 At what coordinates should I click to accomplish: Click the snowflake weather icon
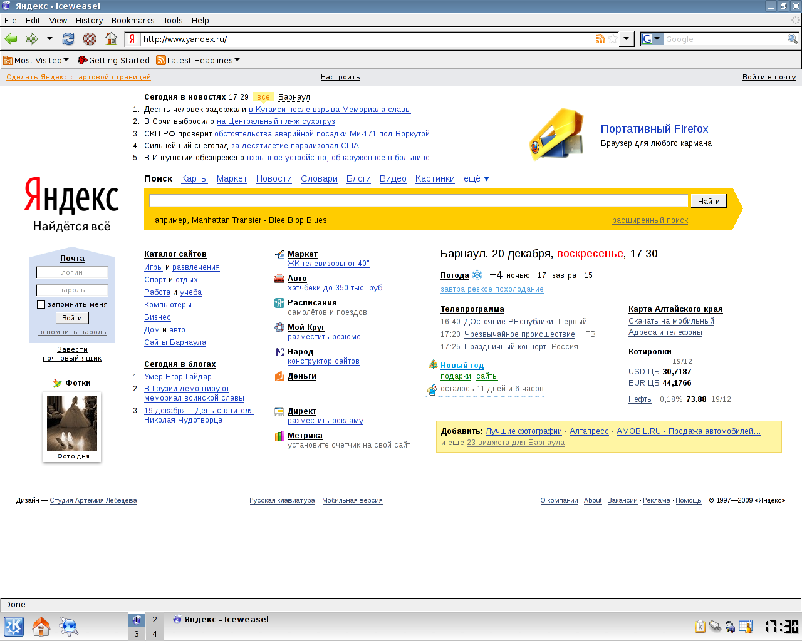point(477,275)
